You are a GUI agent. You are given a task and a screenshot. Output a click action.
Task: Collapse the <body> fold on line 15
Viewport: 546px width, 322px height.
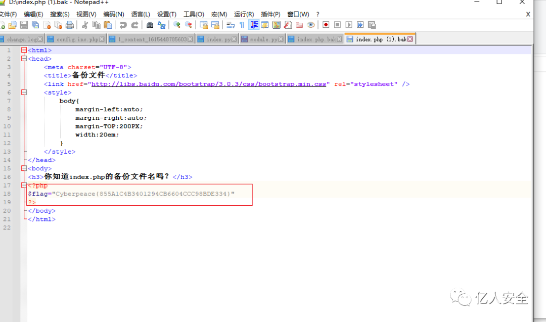(24, 168)
